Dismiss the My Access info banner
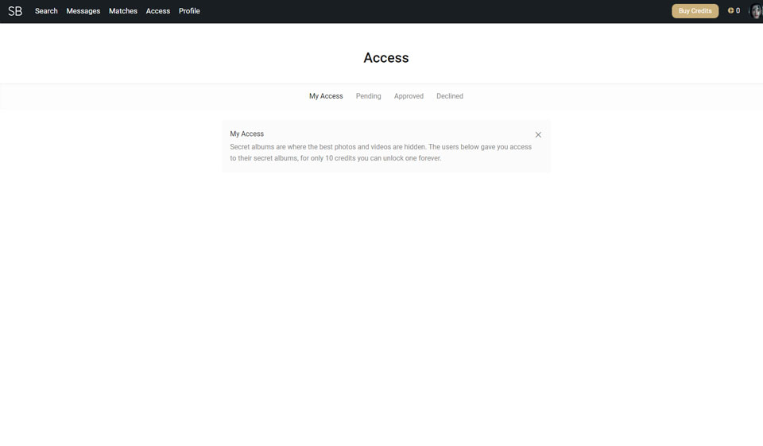 (538, 135)
